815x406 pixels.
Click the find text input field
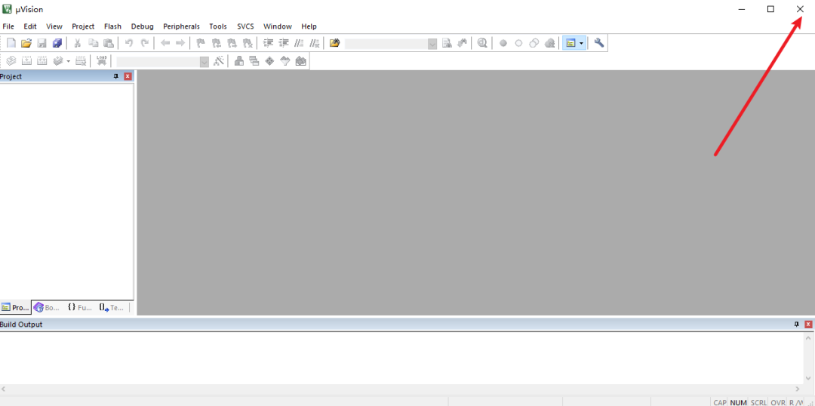point(386,44)
